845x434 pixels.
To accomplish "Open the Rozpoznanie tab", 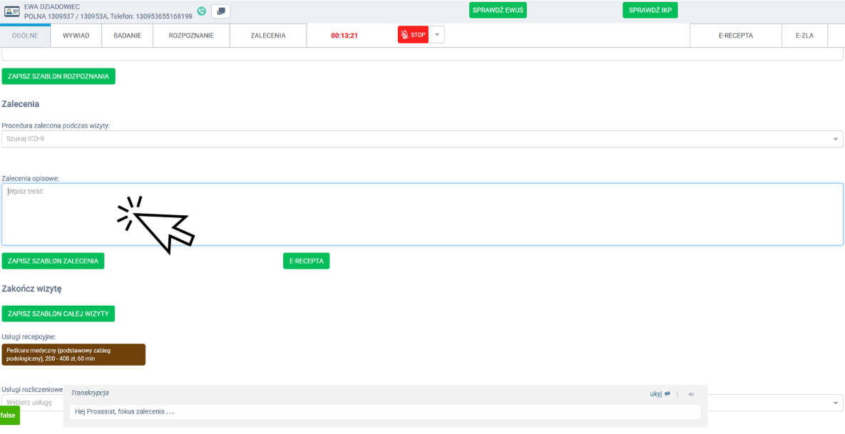I will [x=191, y=36].
